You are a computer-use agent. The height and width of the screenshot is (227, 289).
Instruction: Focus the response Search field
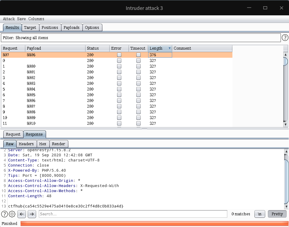133,214
